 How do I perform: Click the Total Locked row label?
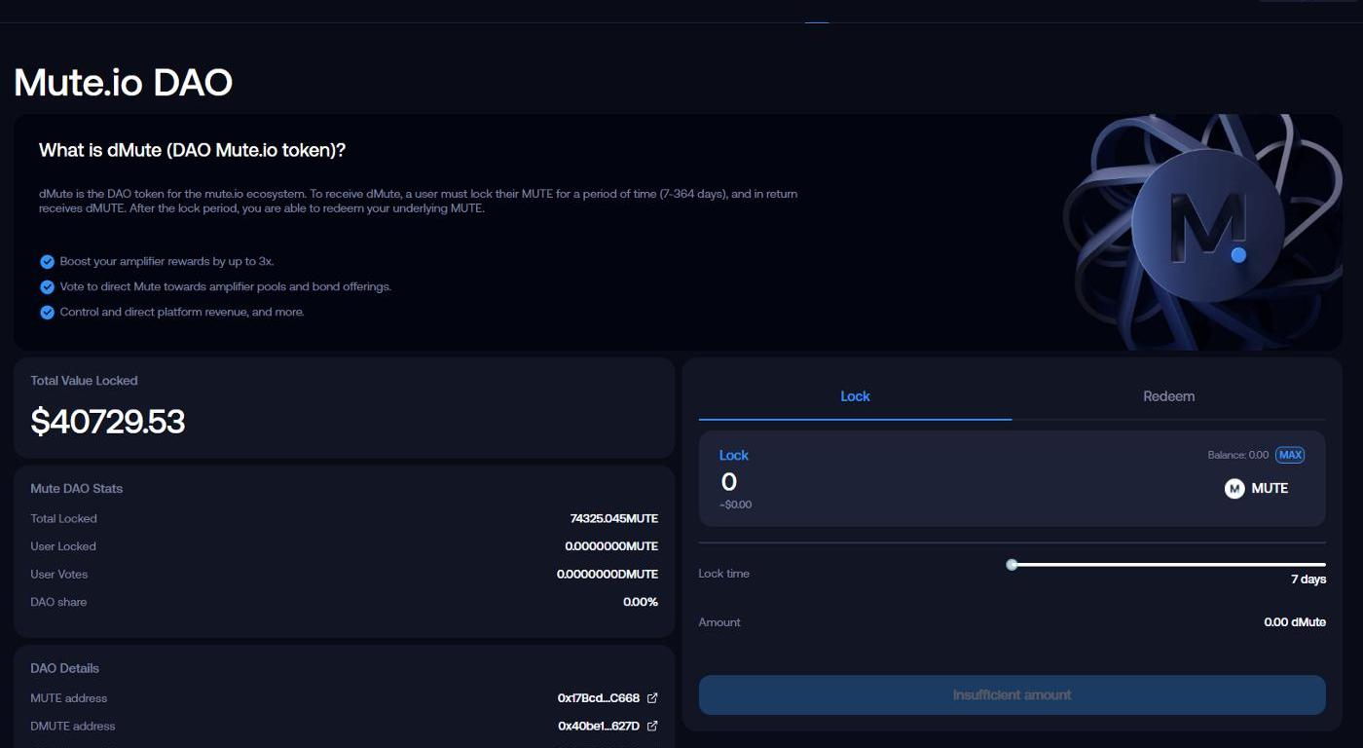[63, 519]
